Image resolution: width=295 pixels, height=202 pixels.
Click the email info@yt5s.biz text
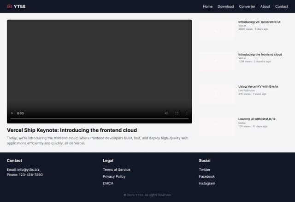(x=23, y=169)
